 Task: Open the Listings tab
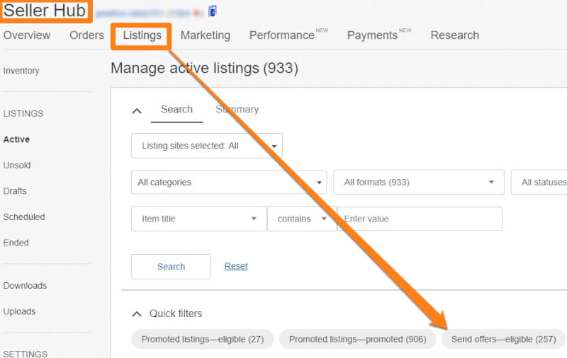pyautogui.click(x=142, y=35)
